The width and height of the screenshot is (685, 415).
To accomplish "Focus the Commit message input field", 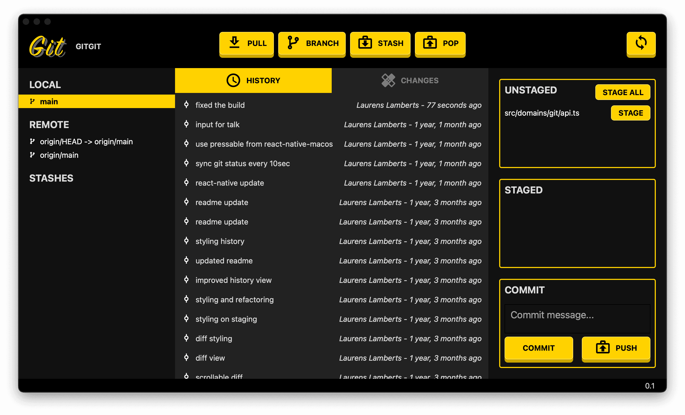I will [x=577, y=319].
